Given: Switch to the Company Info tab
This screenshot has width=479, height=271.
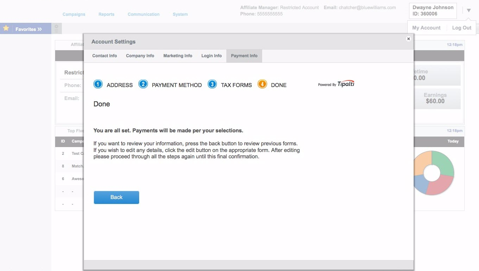Looking at the screenshot, I should click(x=140, y=55).
